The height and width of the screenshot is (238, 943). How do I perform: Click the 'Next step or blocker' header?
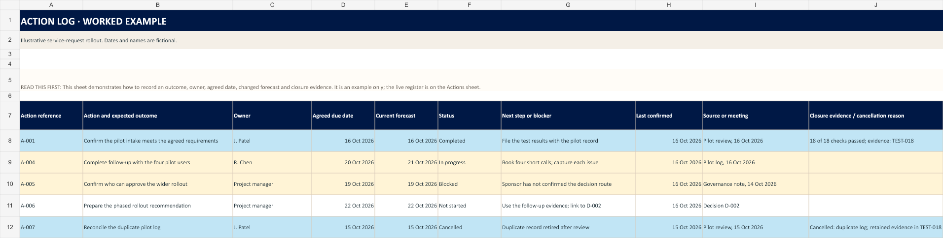point(568,116)
